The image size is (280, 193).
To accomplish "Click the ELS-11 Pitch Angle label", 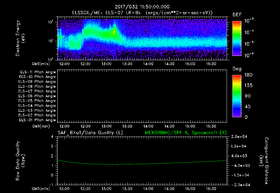I will point(38,72).
